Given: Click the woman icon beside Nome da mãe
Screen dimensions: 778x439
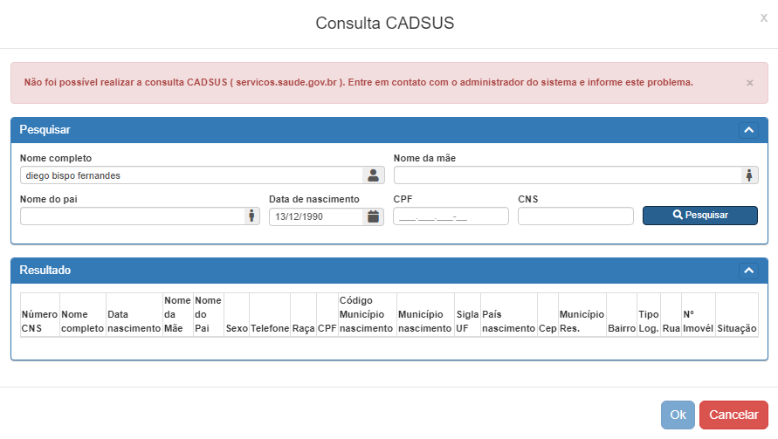Looking at the screenshot, I should coord(748,175).
